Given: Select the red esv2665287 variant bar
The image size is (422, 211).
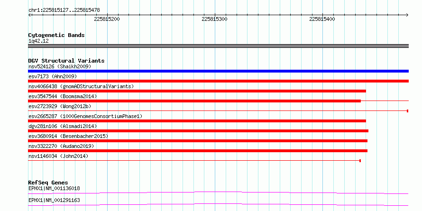Looking at the screenshot, I should click(x=197, y=121).
